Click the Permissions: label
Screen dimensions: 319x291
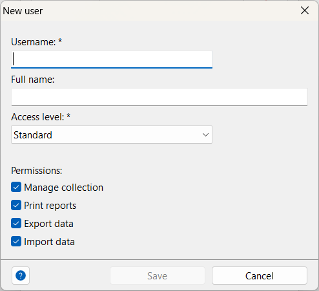point(37,171)
